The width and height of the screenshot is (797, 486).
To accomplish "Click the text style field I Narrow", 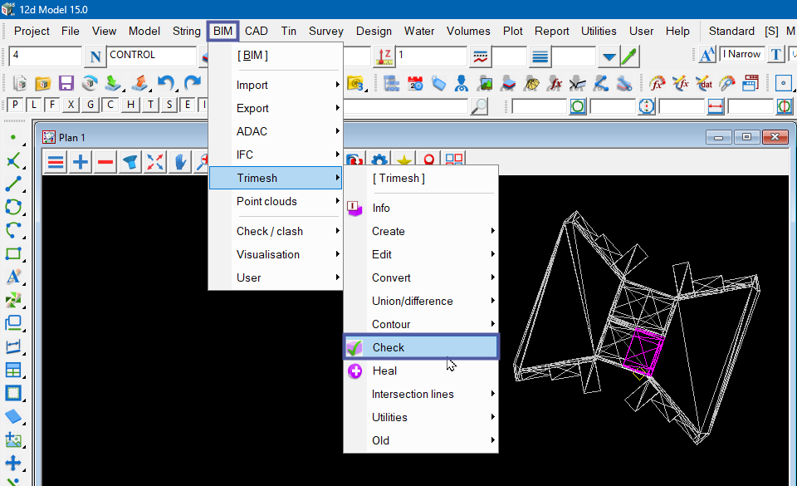I will pyautogui.click(x=741, y=54).
